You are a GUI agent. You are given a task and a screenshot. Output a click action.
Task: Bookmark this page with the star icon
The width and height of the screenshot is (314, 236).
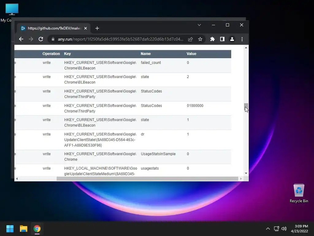[200, 39]
